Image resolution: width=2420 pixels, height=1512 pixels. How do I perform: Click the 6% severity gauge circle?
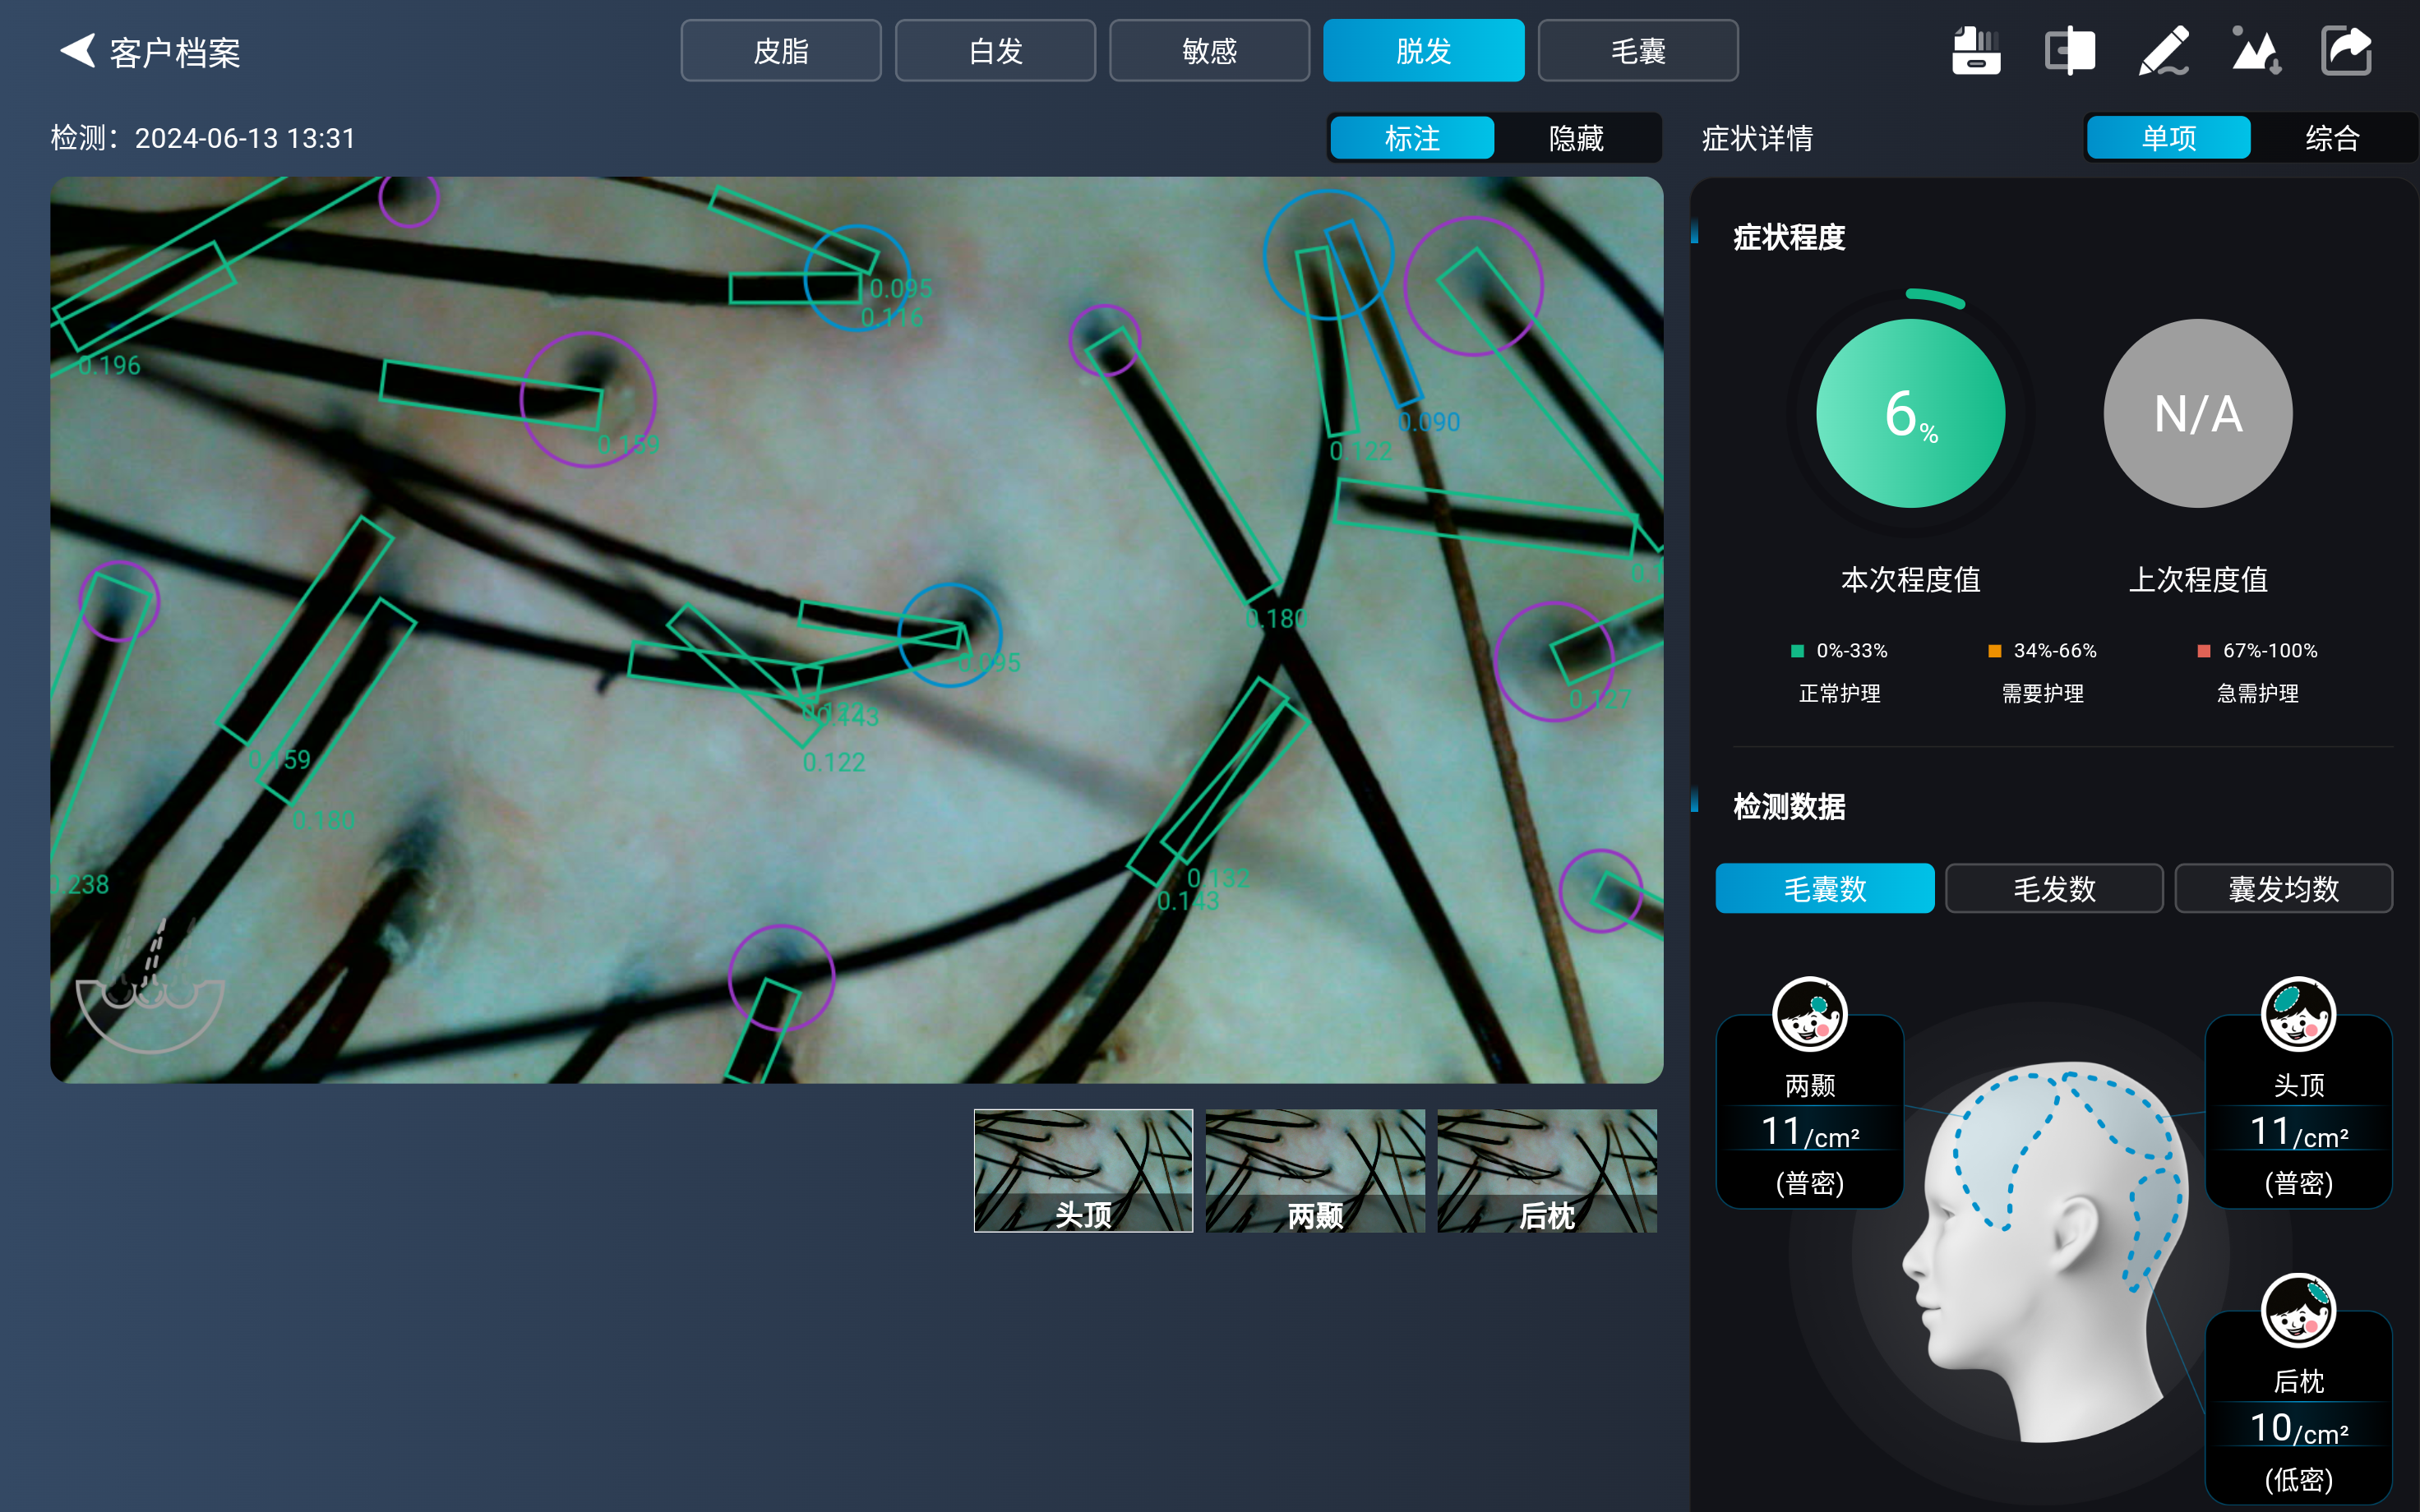coord(1910,413)
